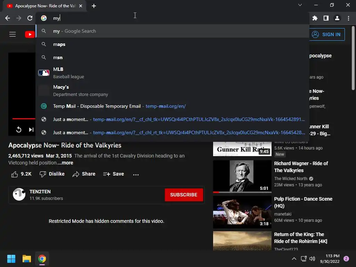The image size is (356, 267).
Task: Open File Explorer from the taskbar
Action: pos(26,259)
